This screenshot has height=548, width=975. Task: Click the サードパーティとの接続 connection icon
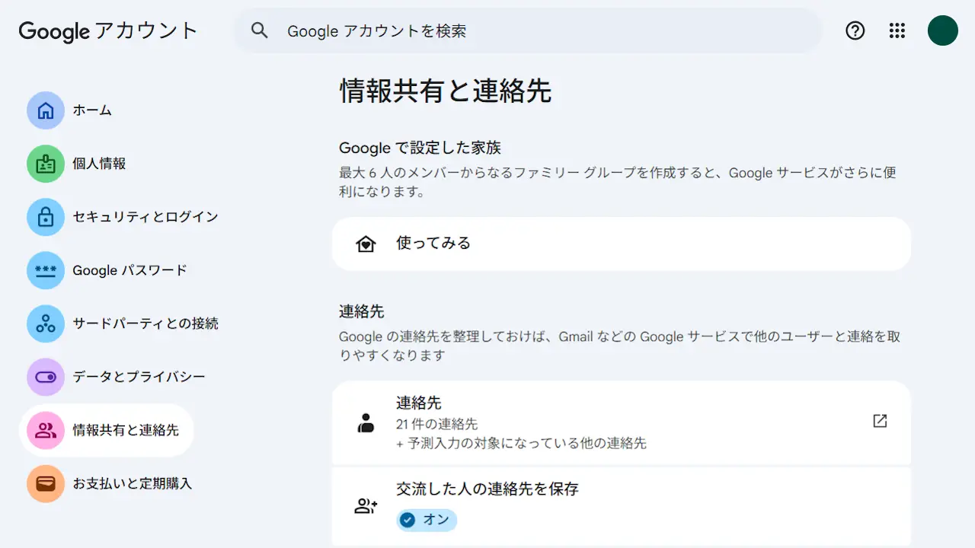tap(46, 323)
